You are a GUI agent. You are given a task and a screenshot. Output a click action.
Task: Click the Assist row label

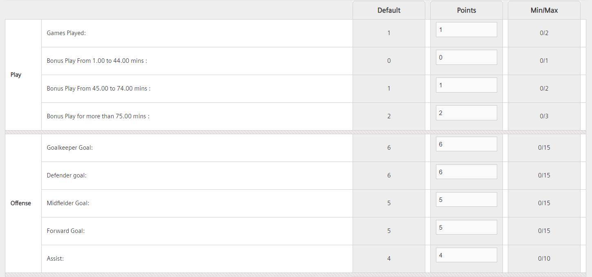56,259
